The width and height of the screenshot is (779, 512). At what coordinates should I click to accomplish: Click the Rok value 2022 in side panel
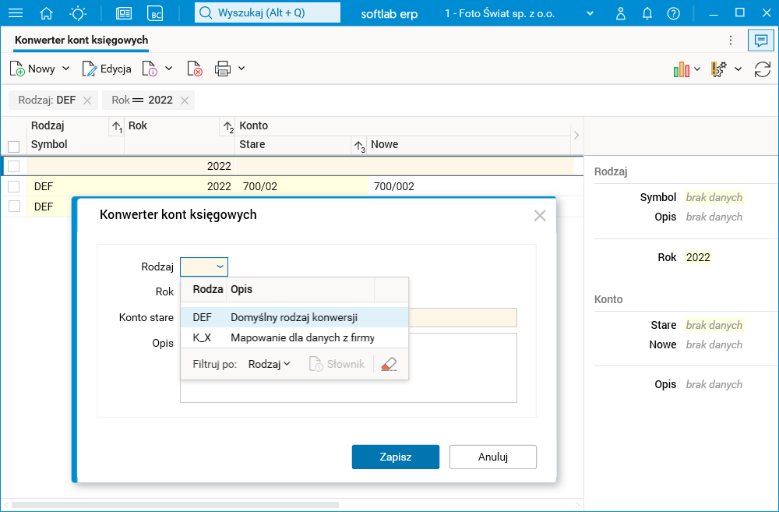coord(697,257)
